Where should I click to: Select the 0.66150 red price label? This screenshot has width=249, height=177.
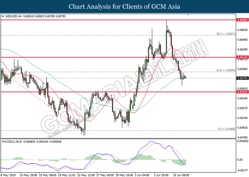point(243,57)
